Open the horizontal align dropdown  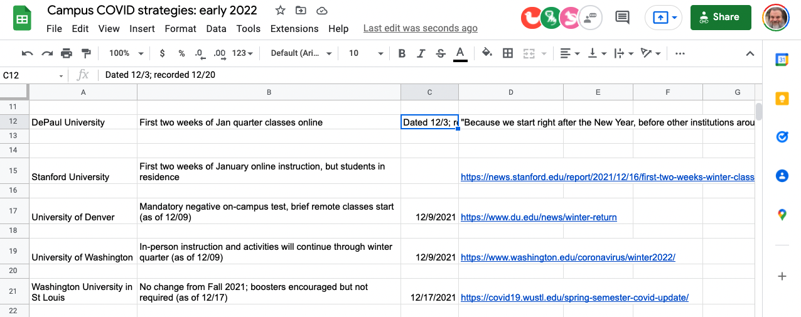point(570,53)
